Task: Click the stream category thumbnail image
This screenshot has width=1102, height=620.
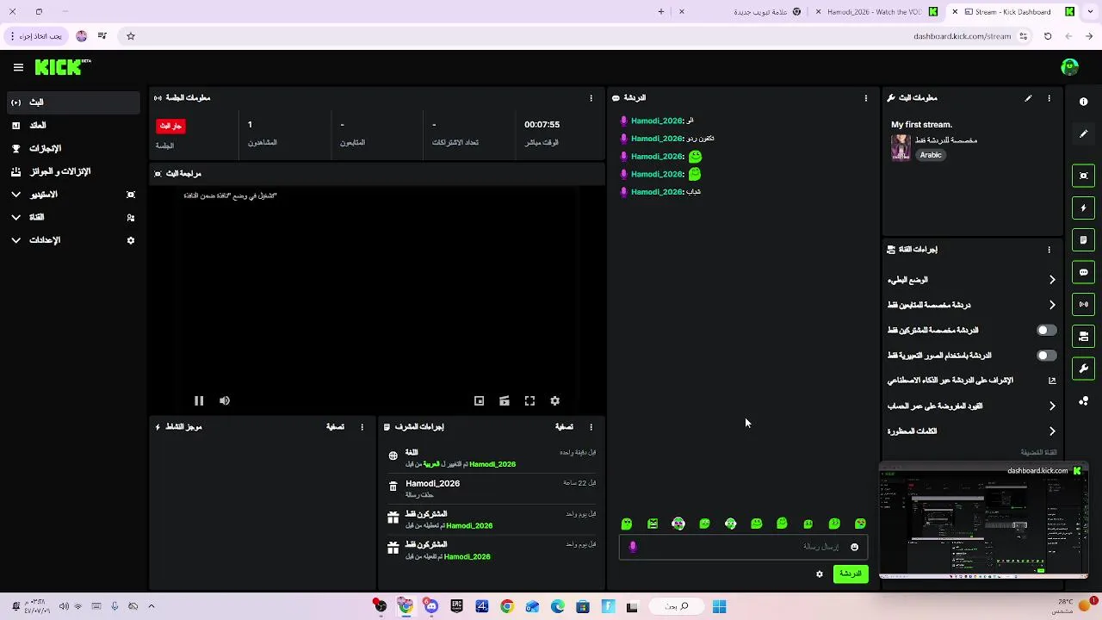Action: (901, 147)
